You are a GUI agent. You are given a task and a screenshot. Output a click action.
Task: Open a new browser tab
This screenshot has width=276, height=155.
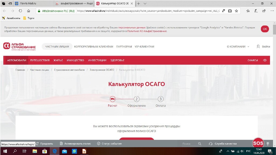[x=139, y=3]
